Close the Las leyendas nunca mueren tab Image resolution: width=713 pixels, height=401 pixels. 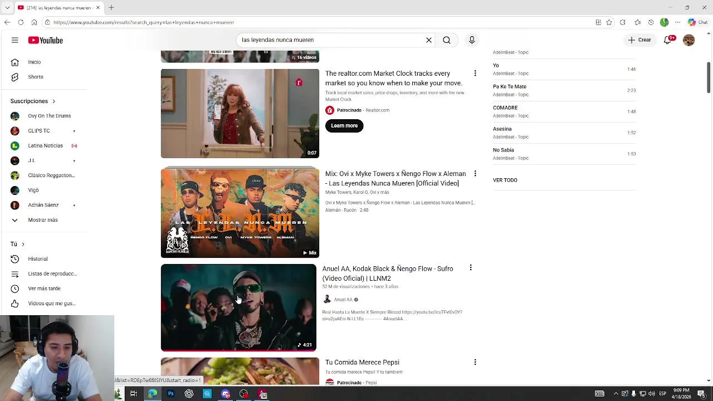(x=98, y=8)
